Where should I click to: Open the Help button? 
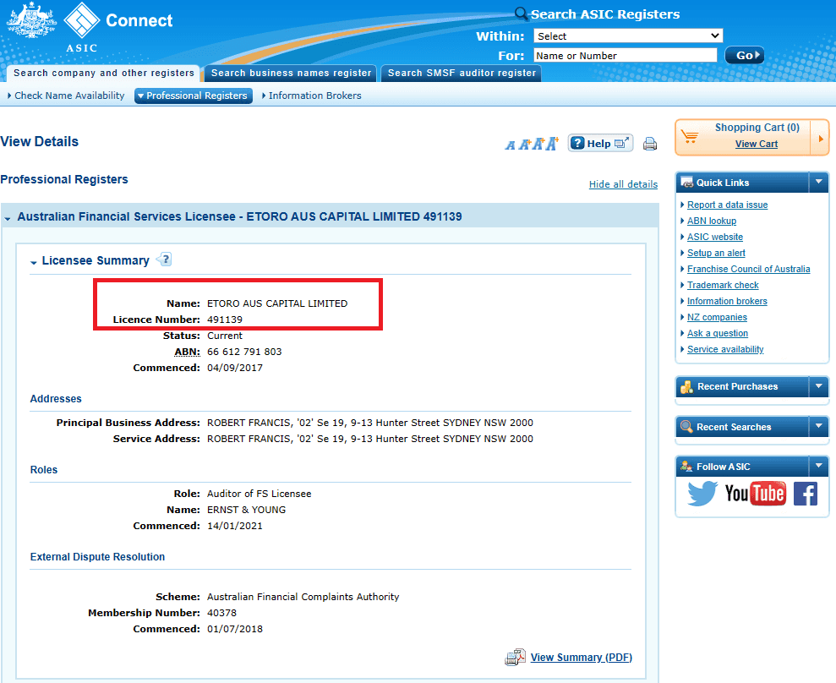tap(600, 143)
